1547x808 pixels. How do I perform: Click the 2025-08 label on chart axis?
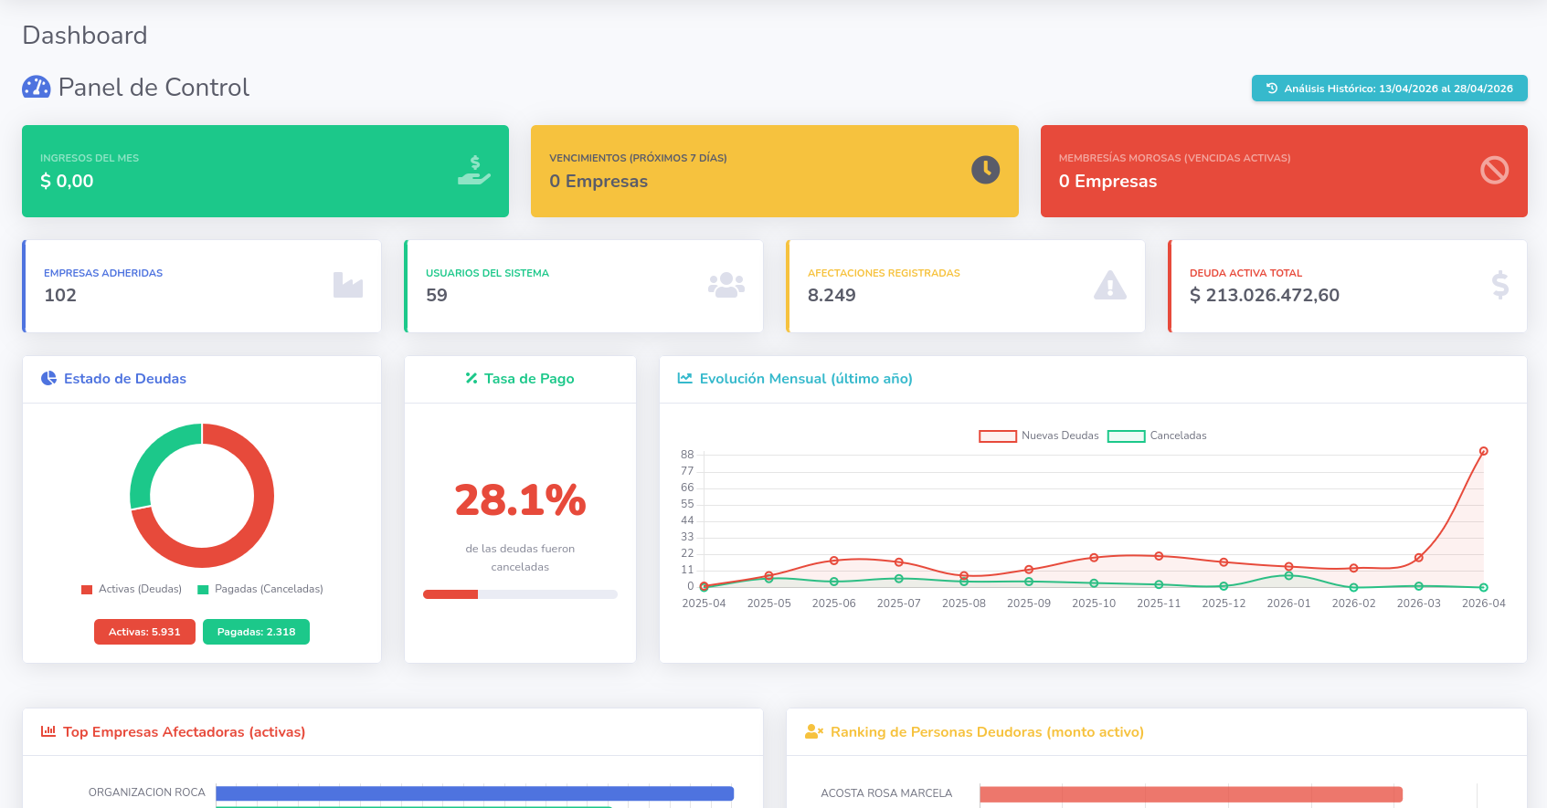964,603
